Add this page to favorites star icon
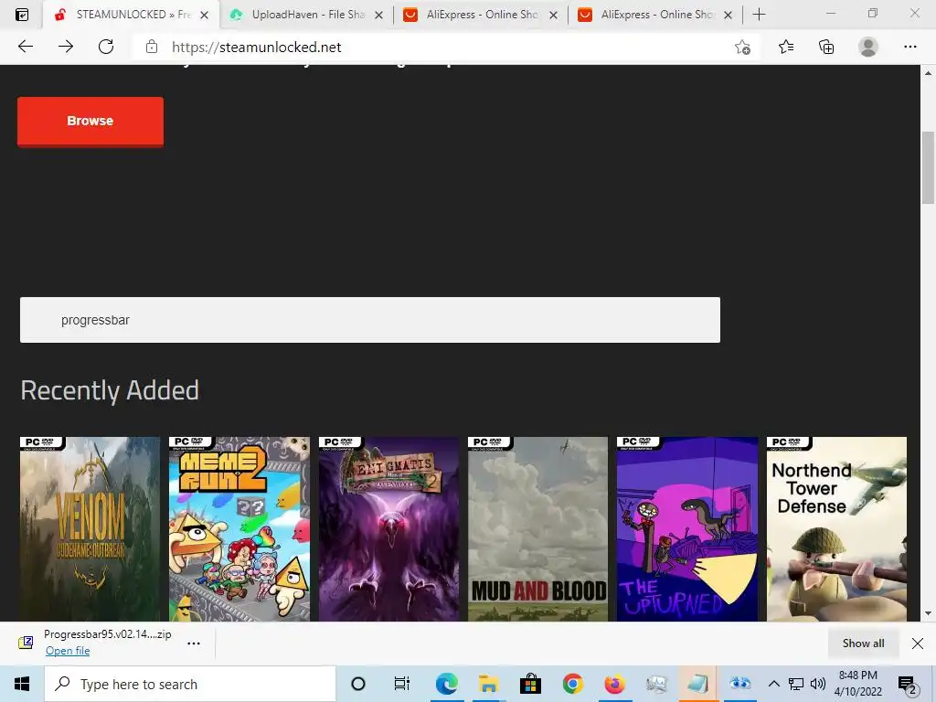The height and width of the screenshot is (702, 936). coord(742,48)
